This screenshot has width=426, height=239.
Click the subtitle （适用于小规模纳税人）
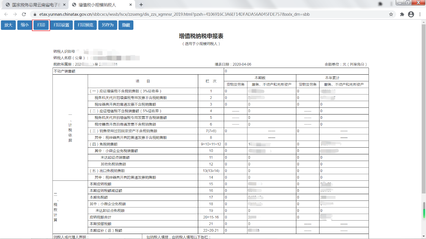point(201,44)
